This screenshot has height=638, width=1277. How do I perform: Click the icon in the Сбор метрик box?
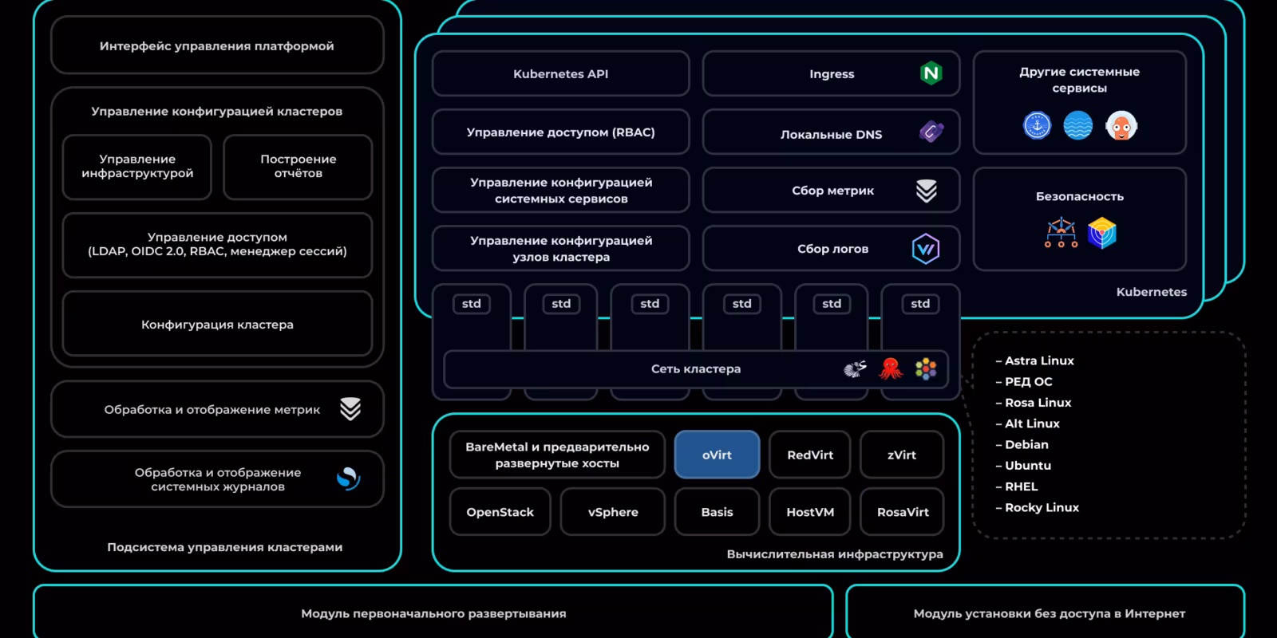pos(926,191)
